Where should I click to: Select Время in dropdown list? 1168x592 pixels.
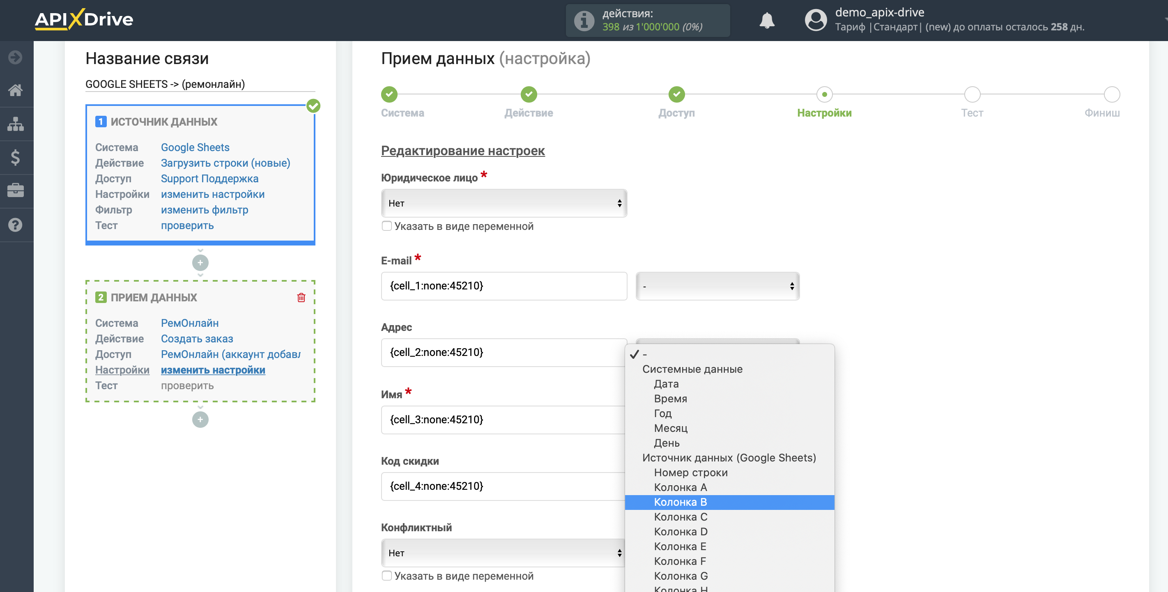[x=729, y=399]
